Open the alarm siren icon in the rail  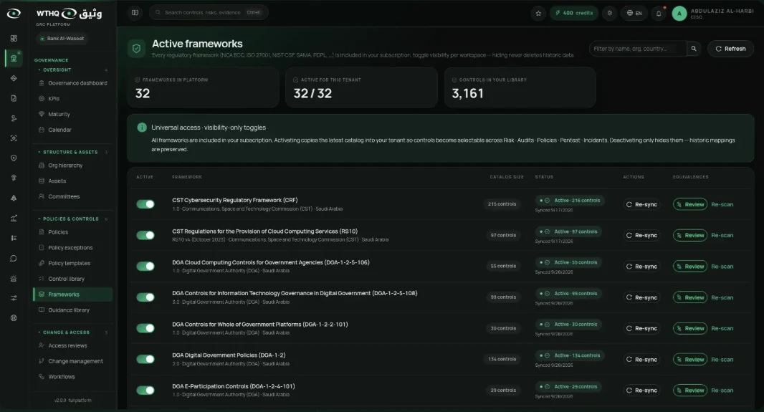coord(14,278)
